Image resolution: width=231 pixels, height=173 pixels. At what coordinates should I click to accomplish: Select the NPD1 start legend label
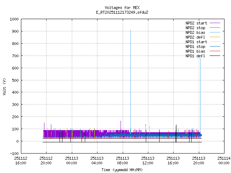point(195,42)
